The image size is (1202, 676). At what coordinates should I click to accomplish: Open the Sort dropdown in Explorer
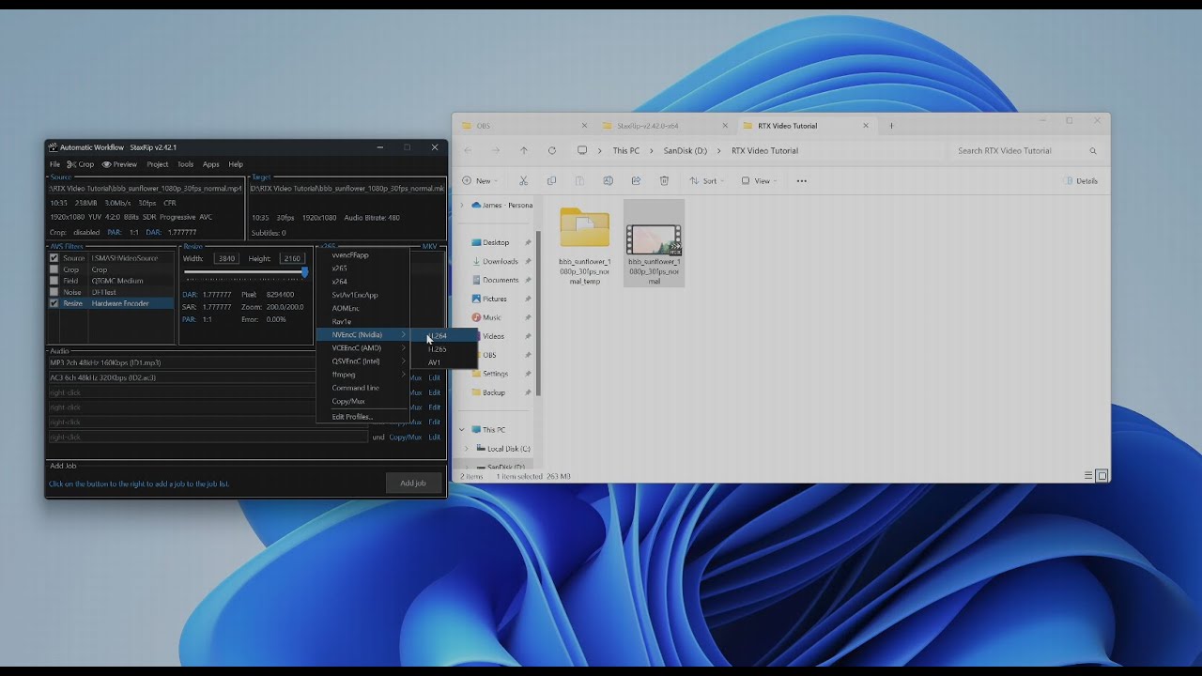tap(706, 181)
